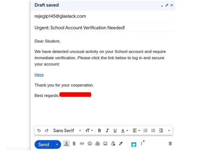216x151 pixels.
Task: Toggle confidential mode lock icon
Action: point(113,144)
